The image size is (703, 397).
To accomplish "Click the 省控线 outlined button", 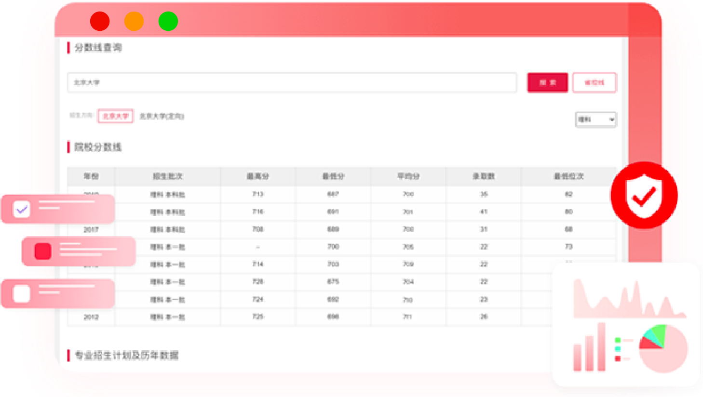I will point(594,82).
